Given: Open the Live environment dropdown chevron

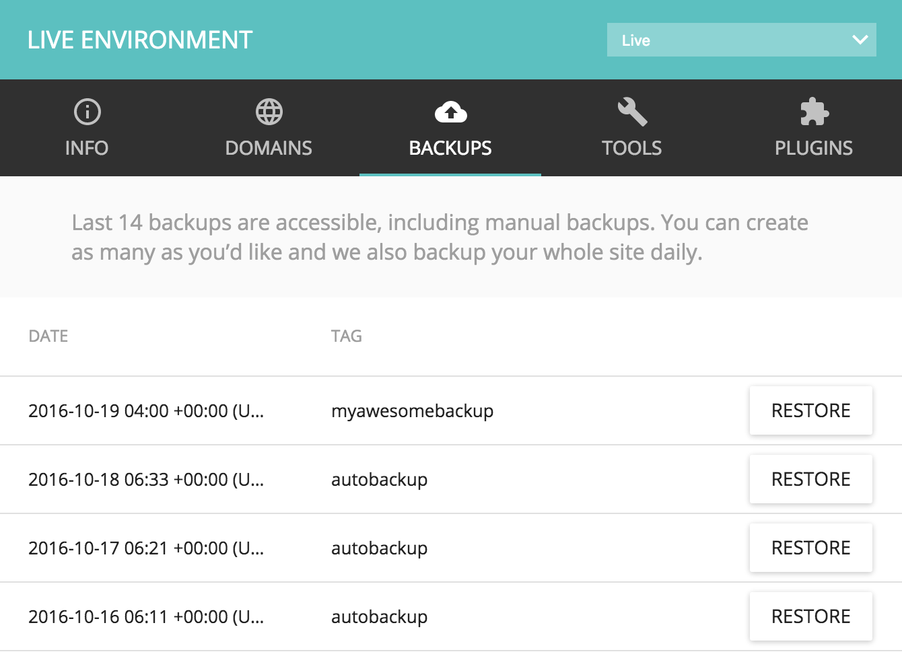Looking at the screenshot, I should pos(860,40).
